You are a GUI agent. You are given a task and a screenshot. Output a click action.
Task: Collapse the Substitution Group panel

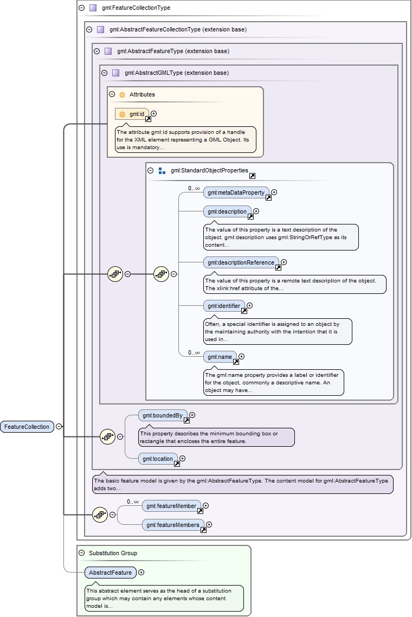point(82,553)
